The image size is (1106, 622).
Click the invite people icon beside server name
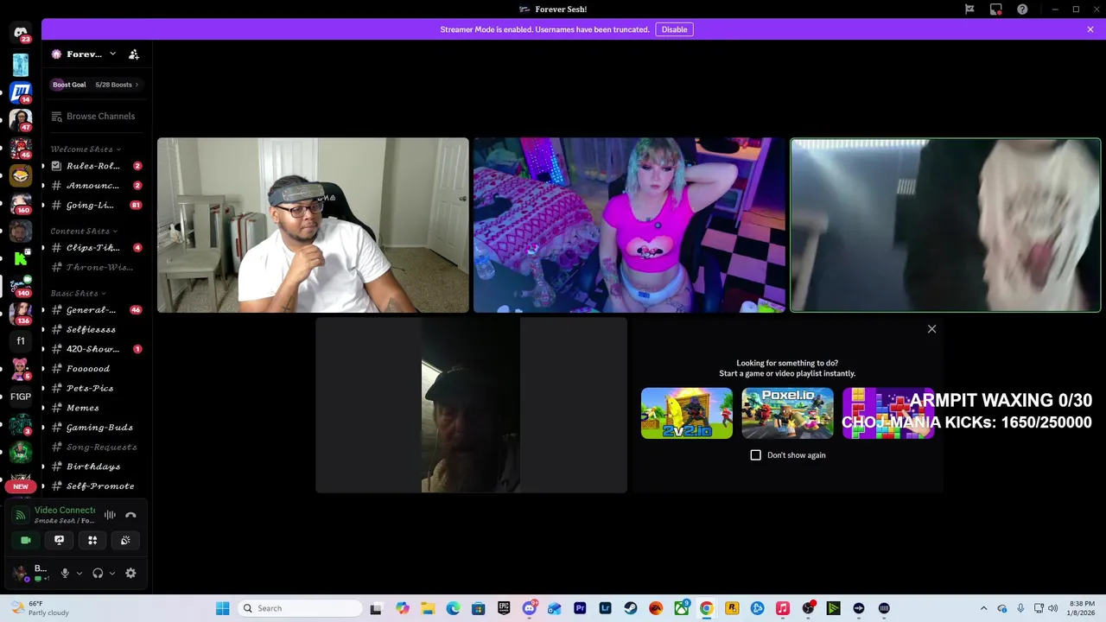(134, 54)
